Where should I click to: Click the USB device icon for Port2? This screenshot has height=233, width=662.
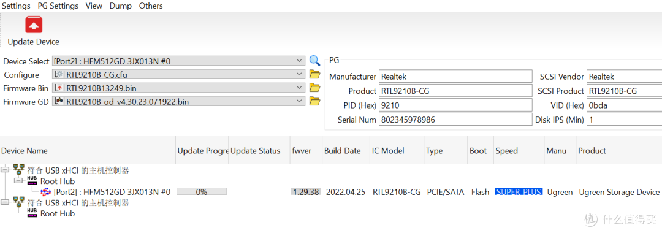pos(45,192)
